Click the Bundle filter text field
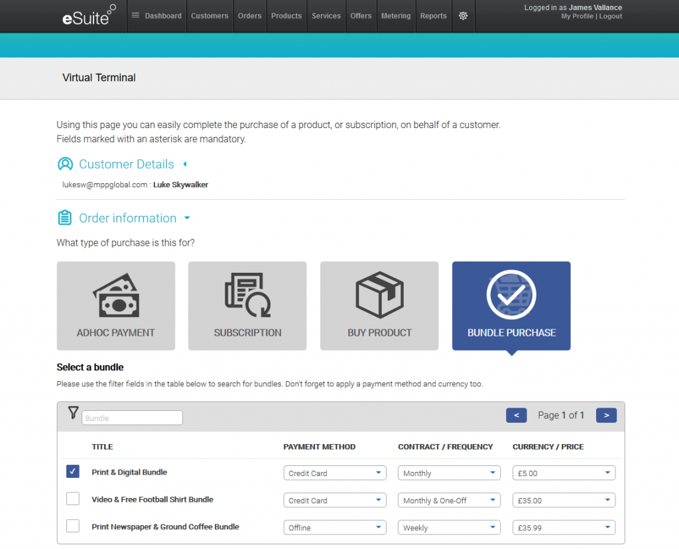The width and height of the screenshot is (679, 549). (x=132, y=418)
